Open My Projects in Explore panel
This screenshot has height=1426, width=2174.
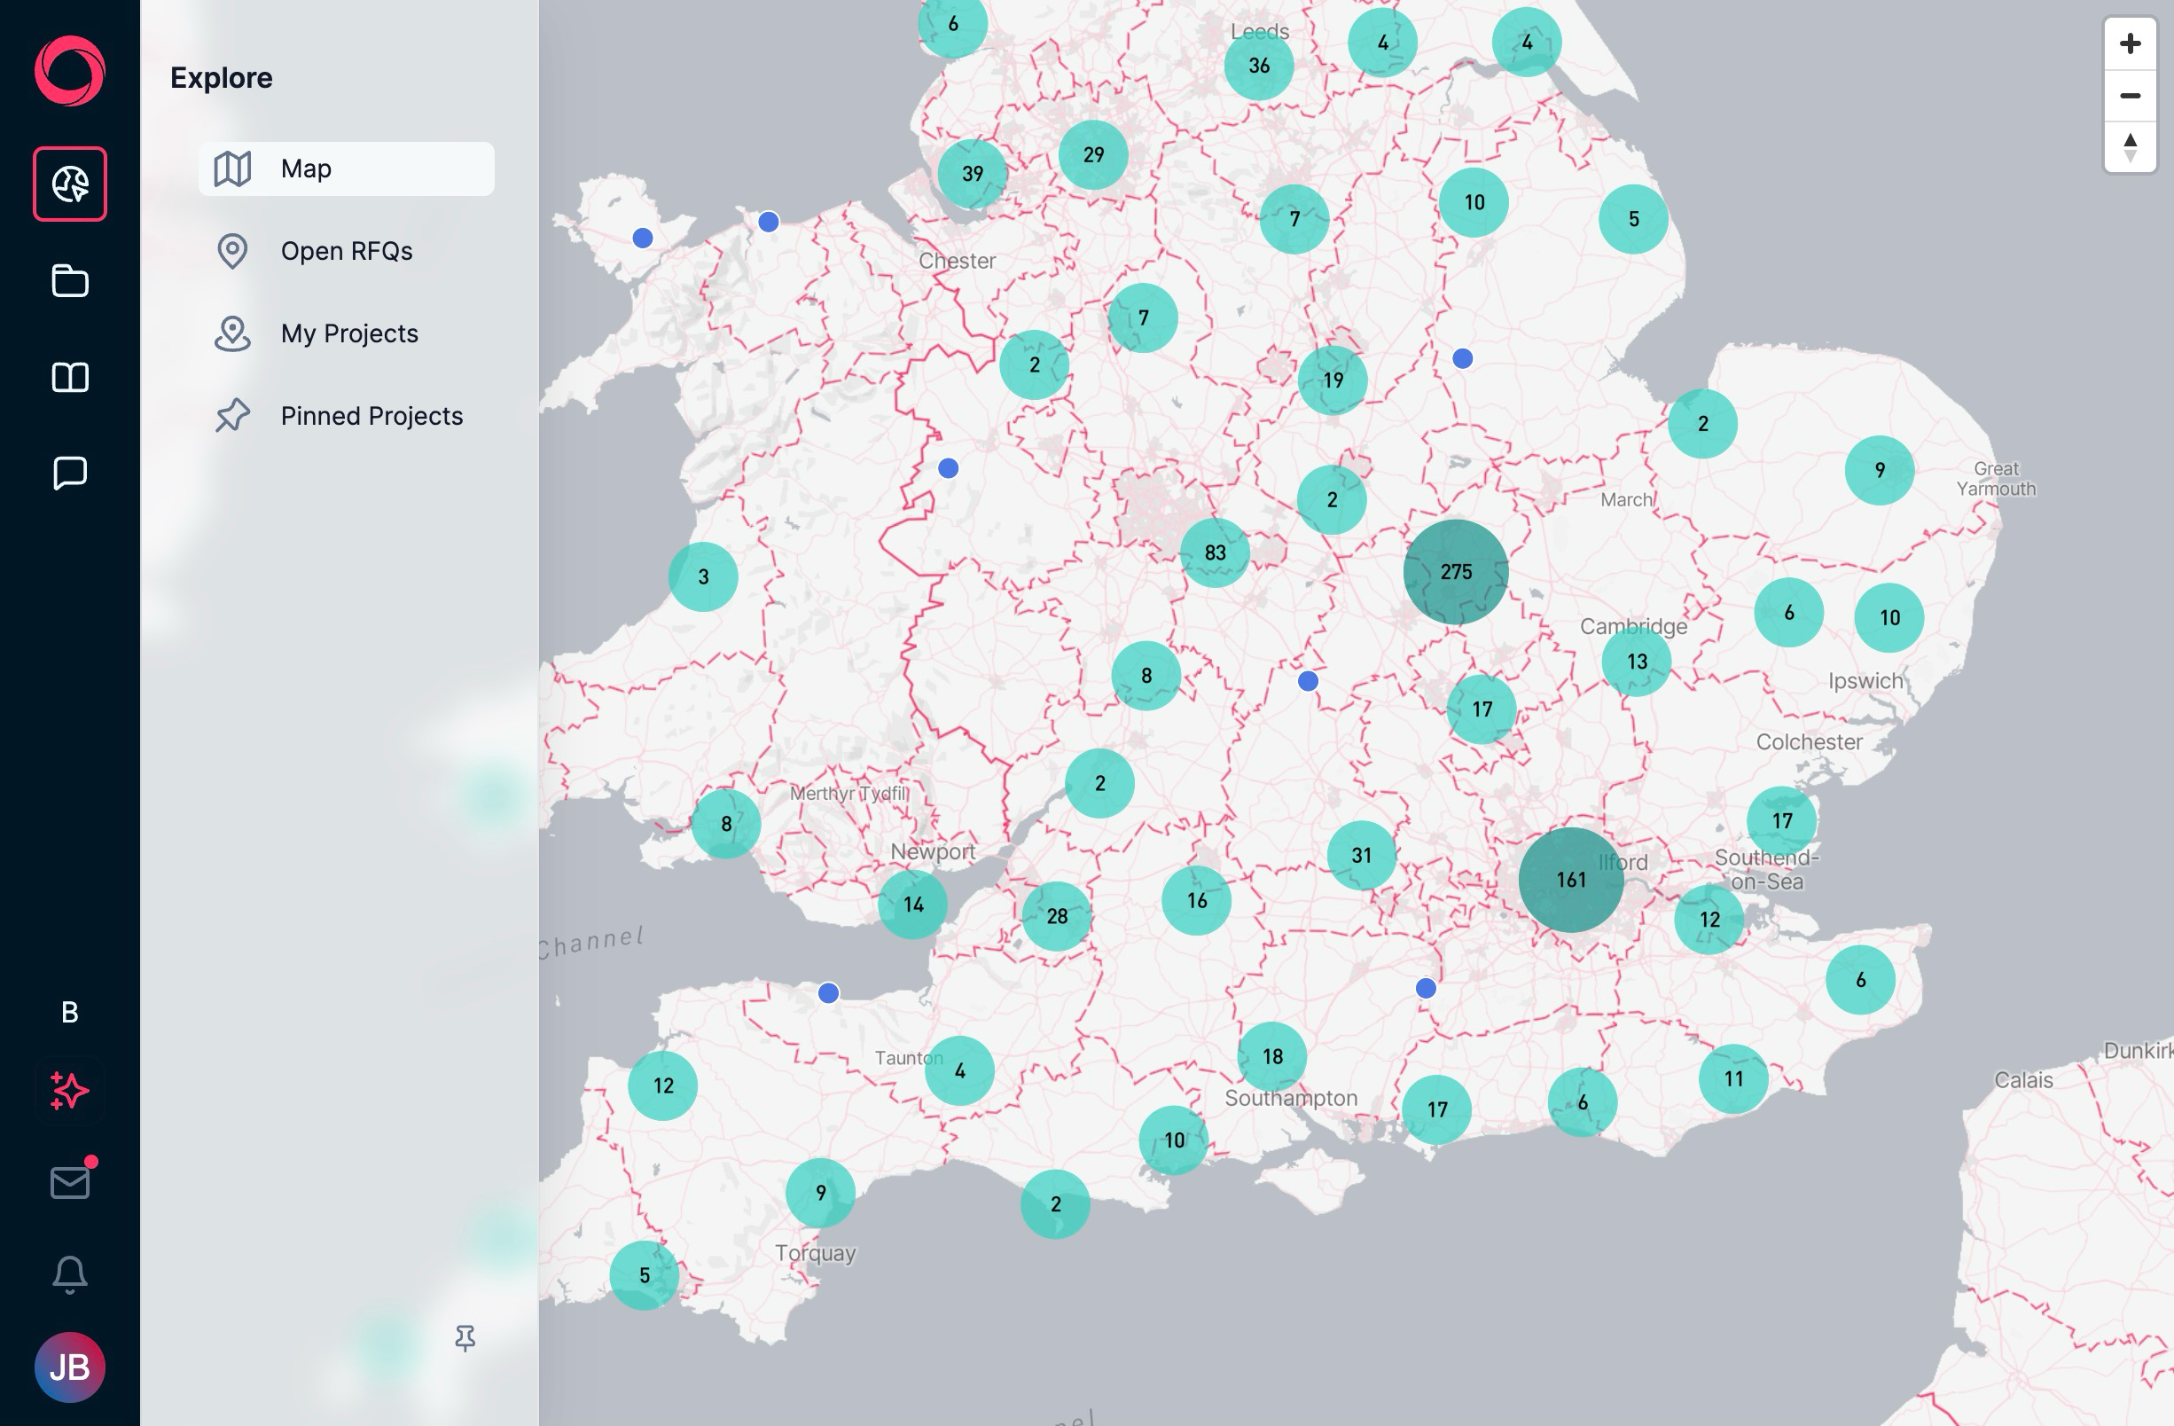pos(348,333)
